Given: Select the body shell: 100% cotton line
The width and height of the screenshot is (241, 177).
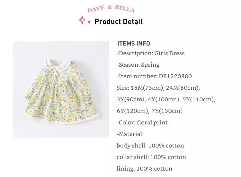Looking at the screenshot, I should [x=150, y=146].
